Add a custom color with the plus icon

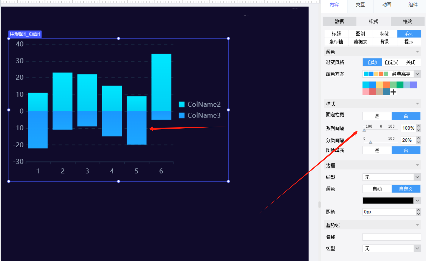(x=393, y=92)
